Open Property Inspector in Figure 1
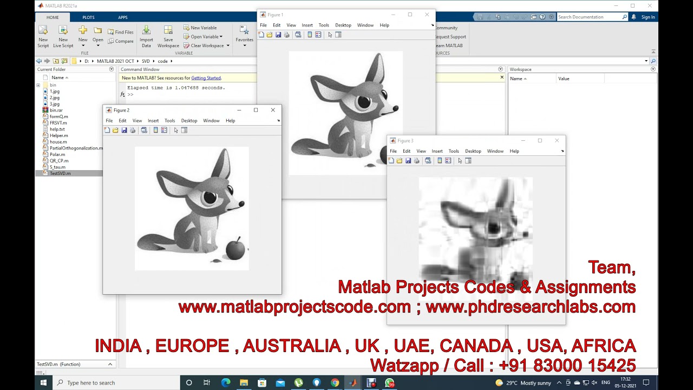The width and height of the screenshot is (693, 390). click(338, 35)
